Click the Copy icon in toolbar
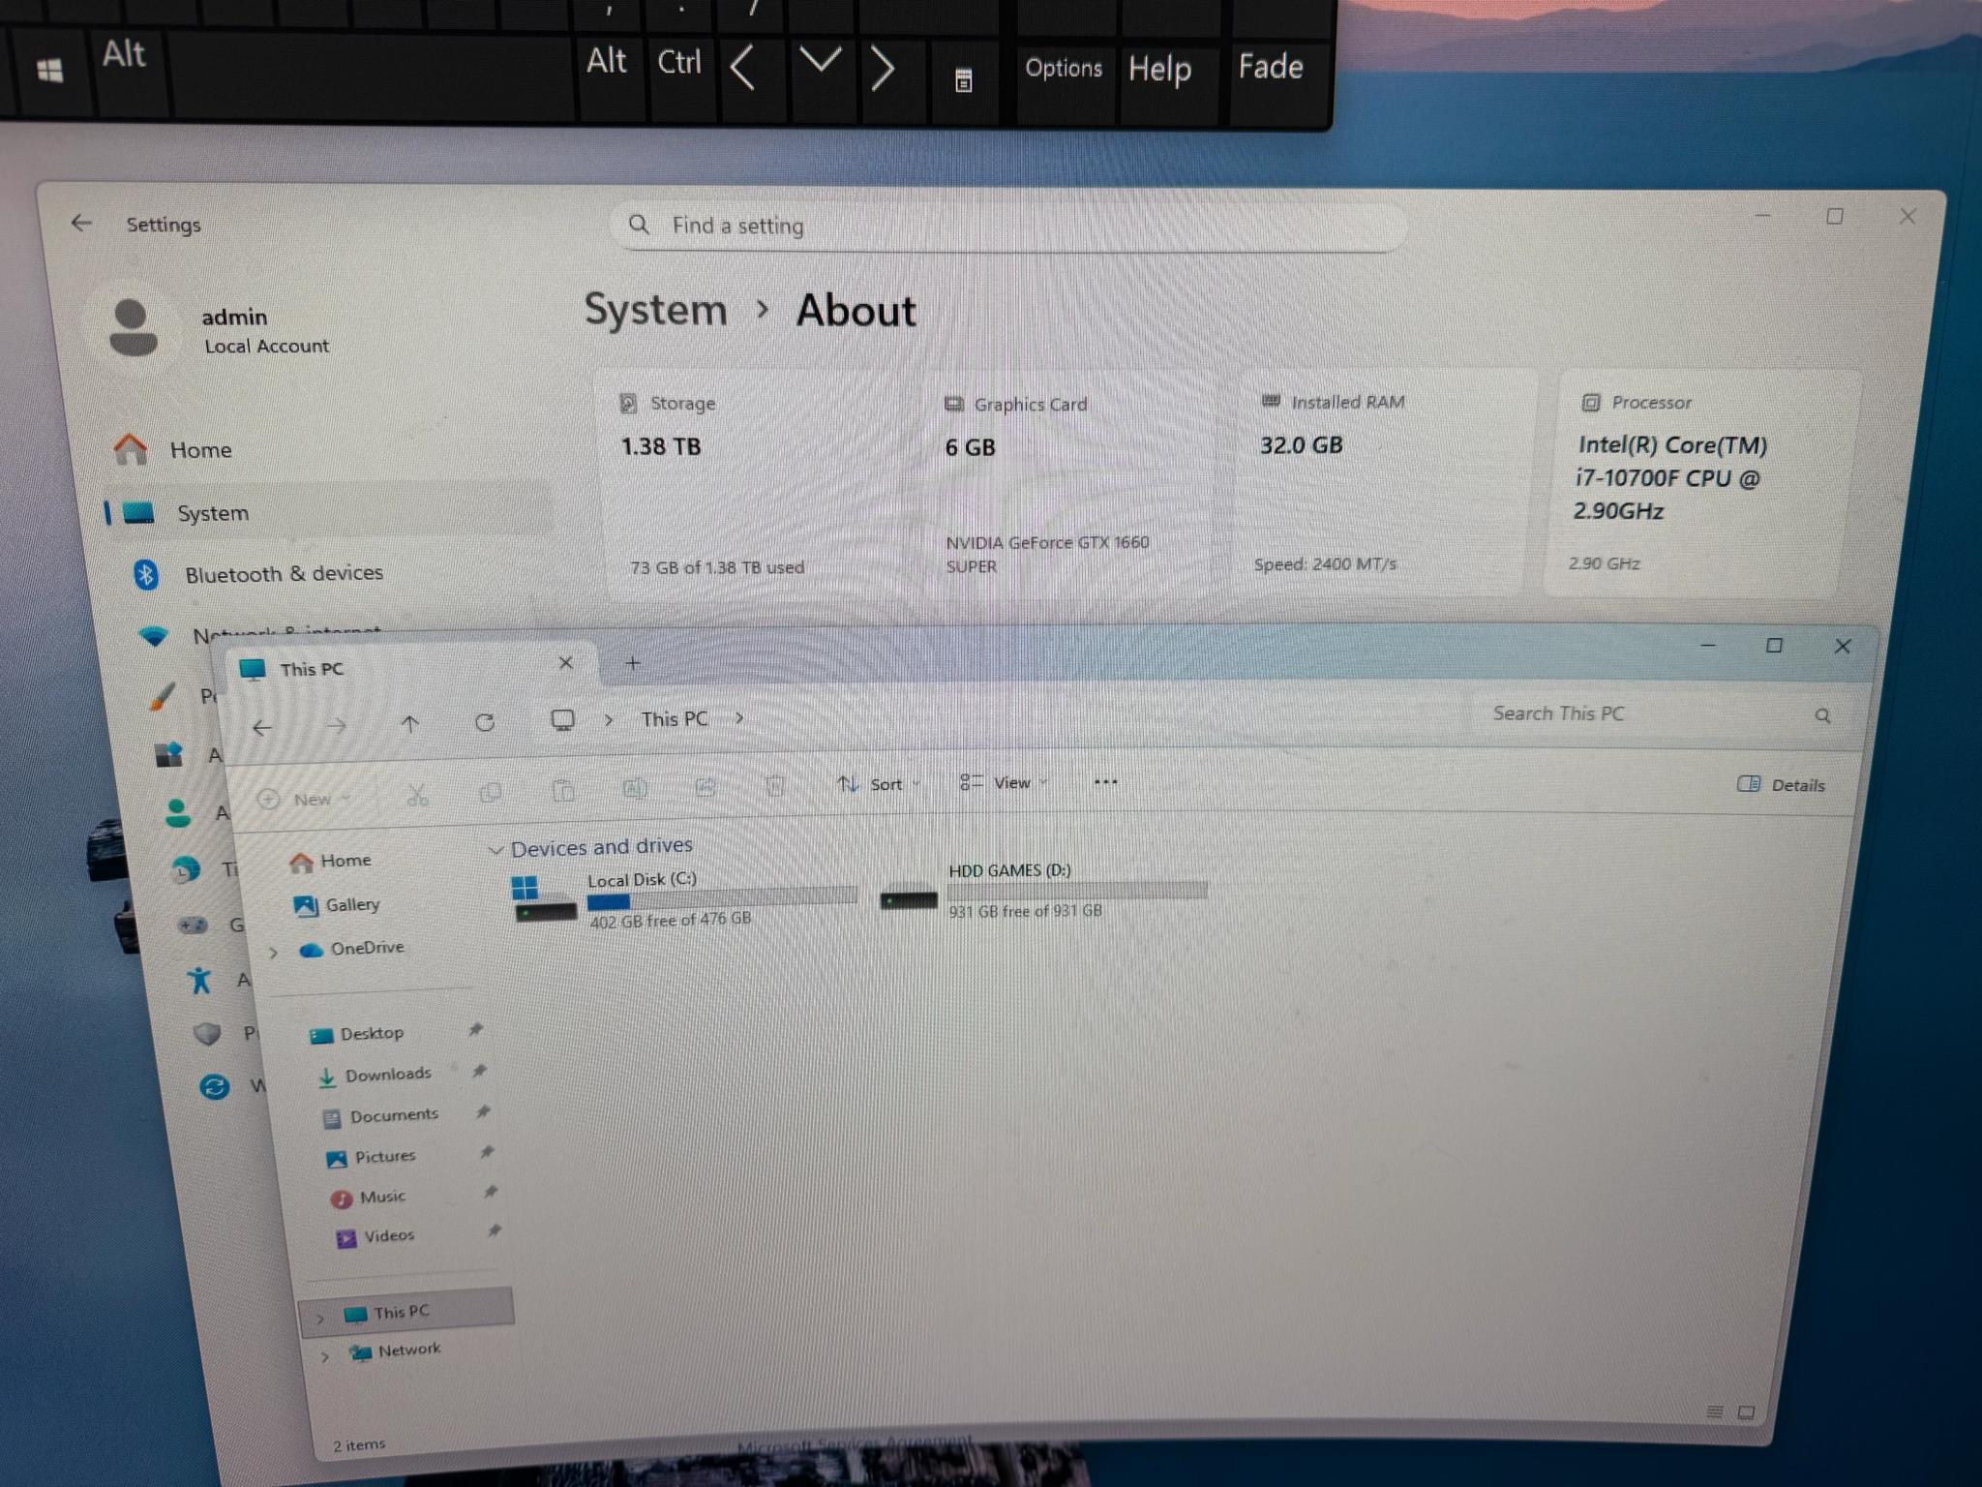This screenshot has height=1487, width=1982. (x=491, y=793)
